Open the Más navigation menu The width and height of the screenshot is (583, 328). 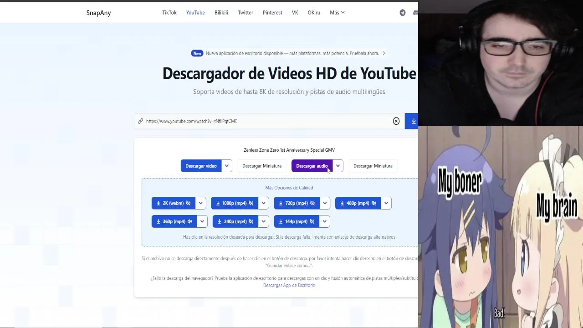338,13
